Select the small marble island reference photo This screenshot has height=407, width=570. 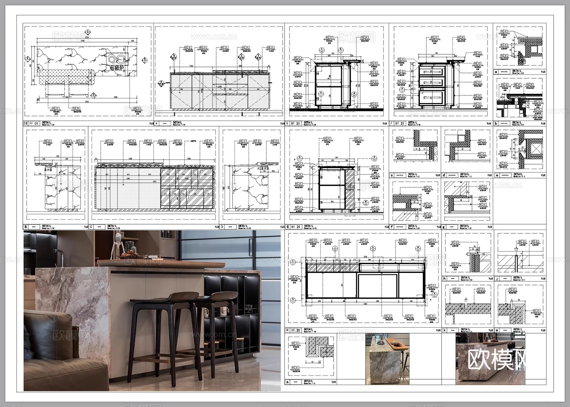click(x=388, y=359)
